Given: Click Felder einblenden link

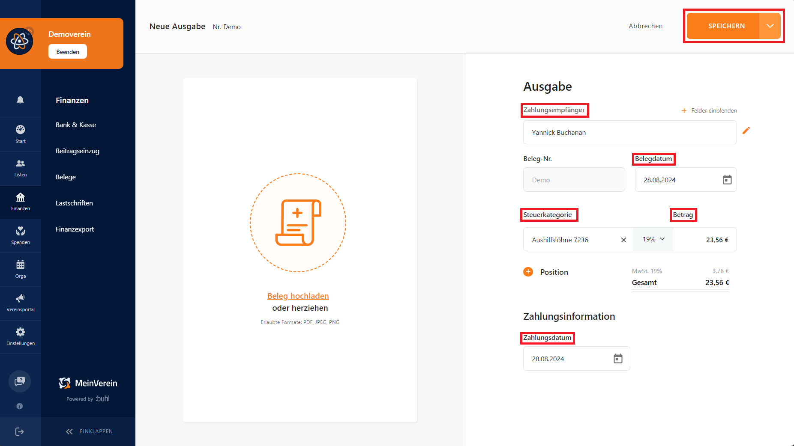Looking at the screenshot, I should [x=710, y=111].
